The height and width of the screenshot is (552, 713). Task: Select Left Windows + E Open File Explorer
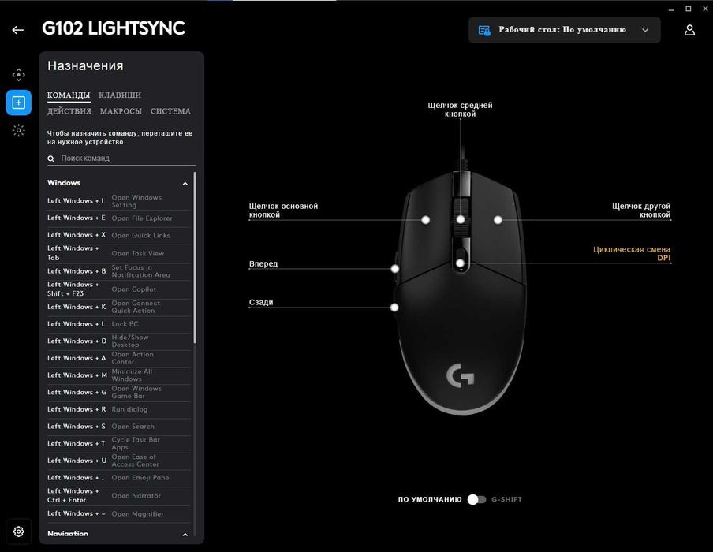(x=119, y=218)
